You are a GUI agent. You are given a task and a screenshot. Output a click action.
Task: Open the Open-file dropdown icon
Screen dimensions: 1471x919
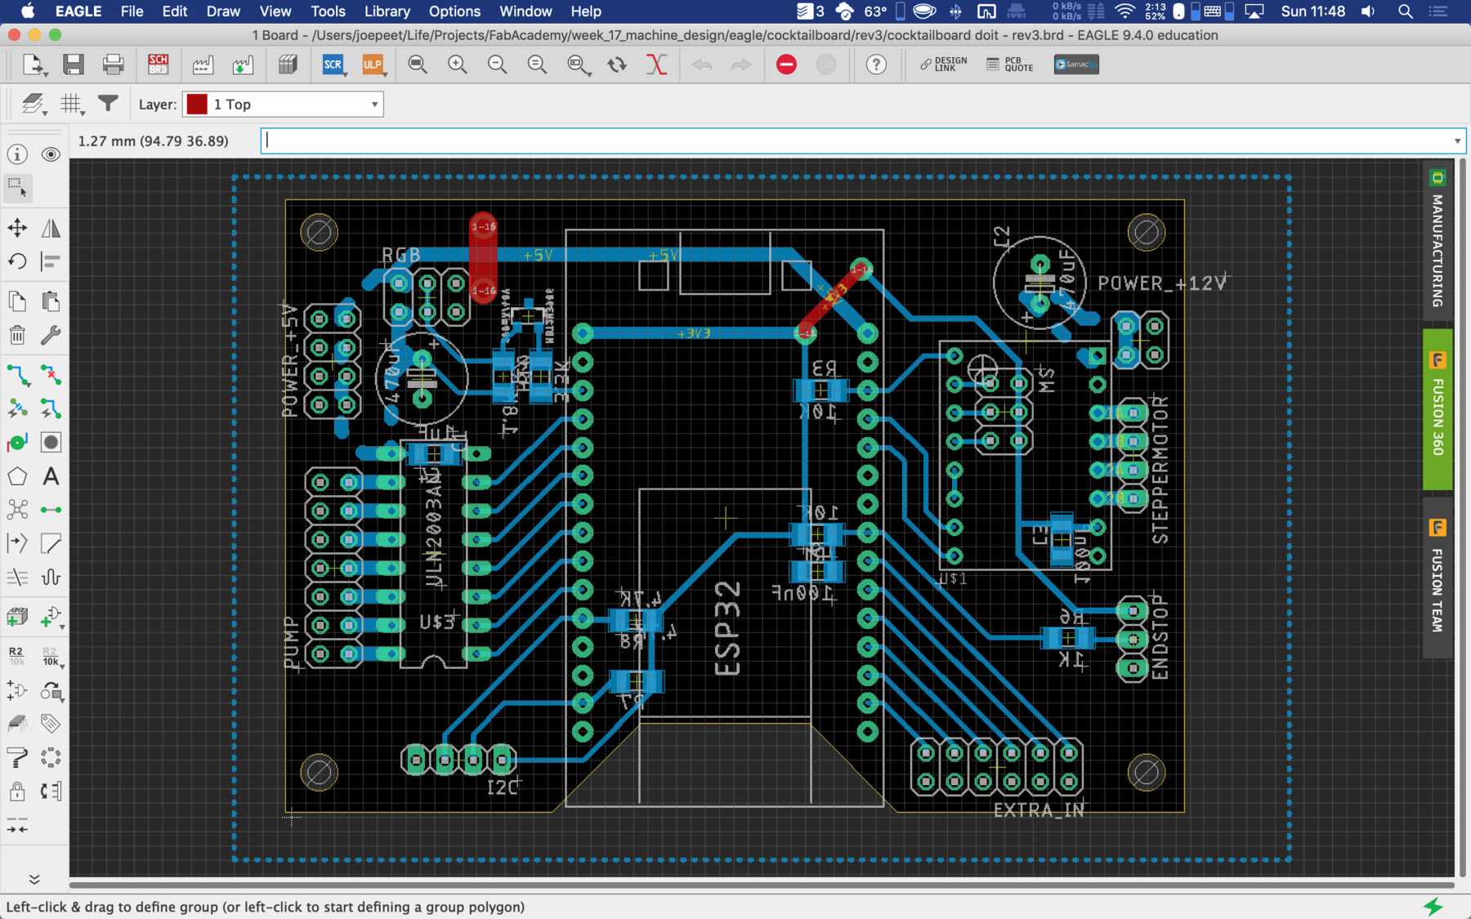(x=34, y=65)
